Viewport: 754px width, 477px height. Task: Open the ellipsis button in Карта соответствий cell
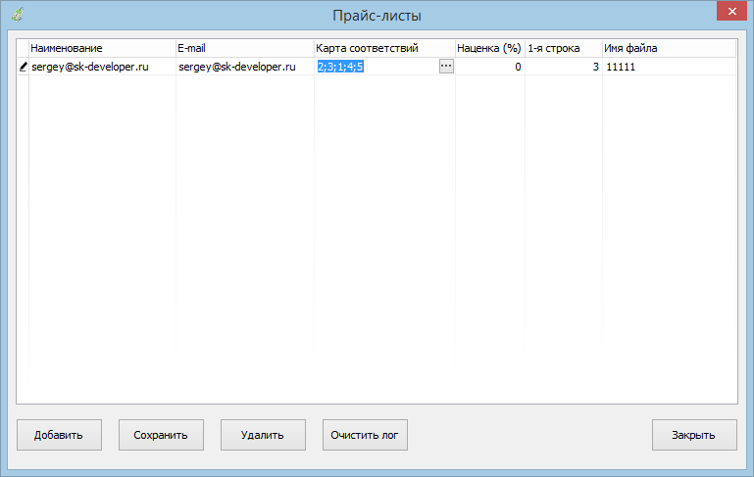pos(446,67)
